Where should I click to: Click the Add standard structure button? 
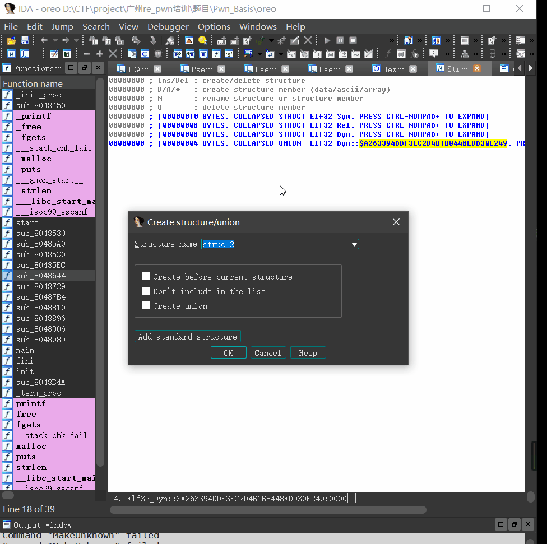pos(188,337)
